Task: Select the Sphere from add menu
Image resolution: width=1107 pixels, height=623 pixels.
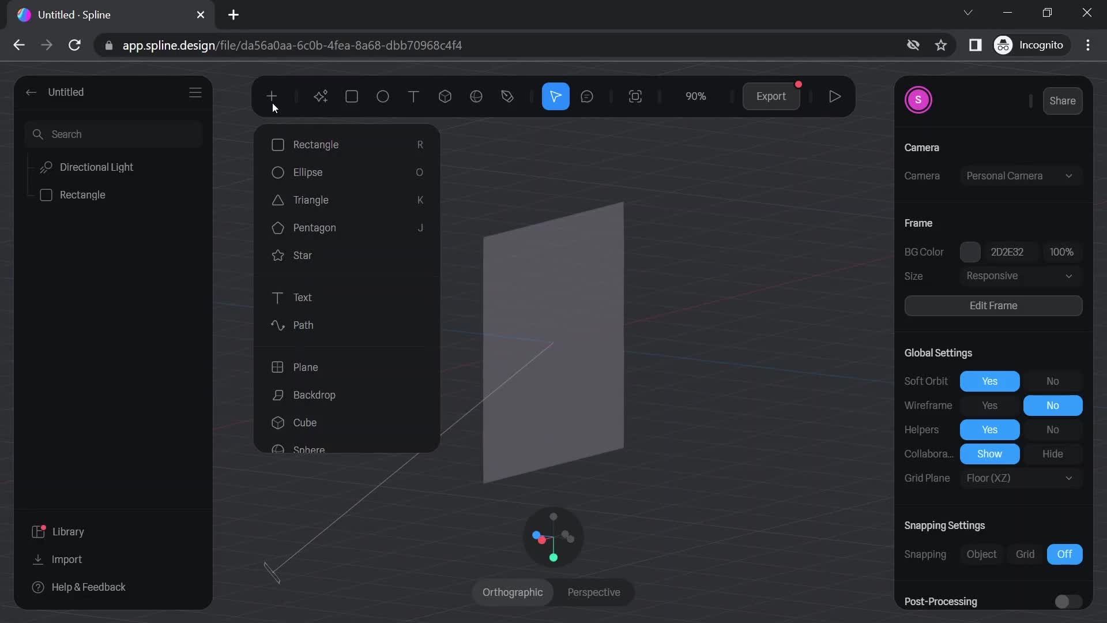Action: pyautogui.click(x=308, y=449)
